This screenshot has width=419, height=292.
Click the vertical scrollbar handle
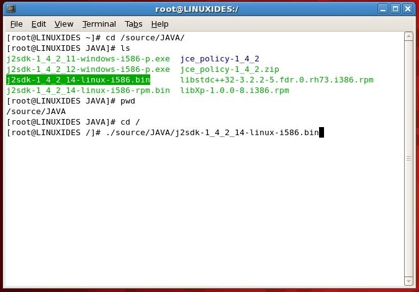pos(408,155)
